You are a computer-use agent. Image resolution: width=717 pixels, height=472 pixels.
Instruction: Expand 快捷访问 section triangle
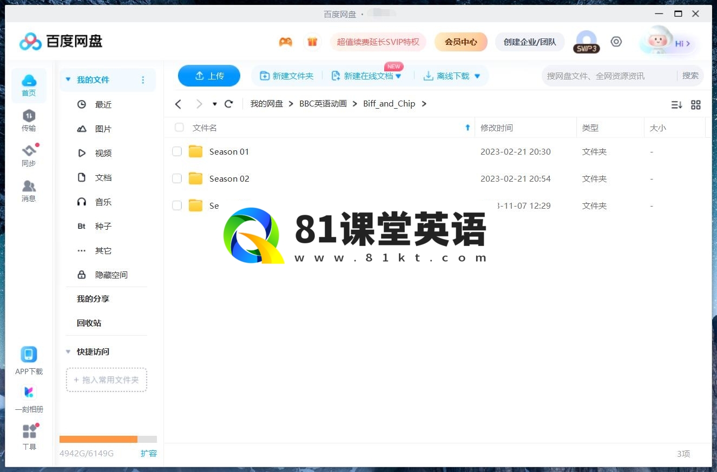[x=68, y=351]
